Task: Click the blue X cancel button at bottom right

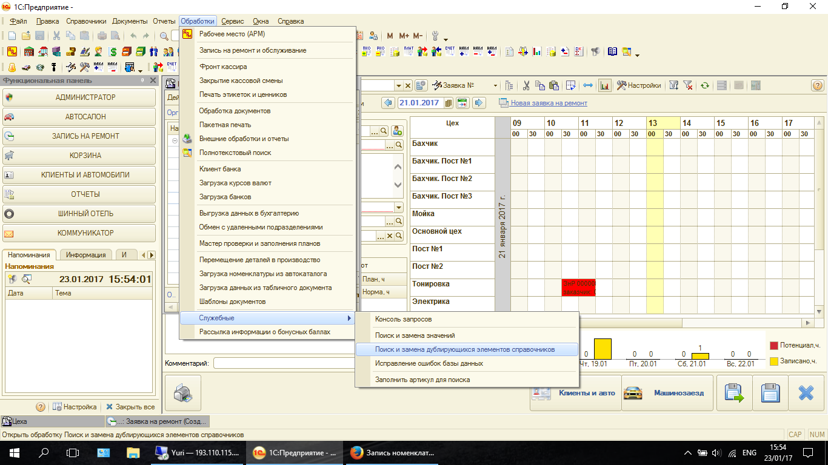Action: 806,393
